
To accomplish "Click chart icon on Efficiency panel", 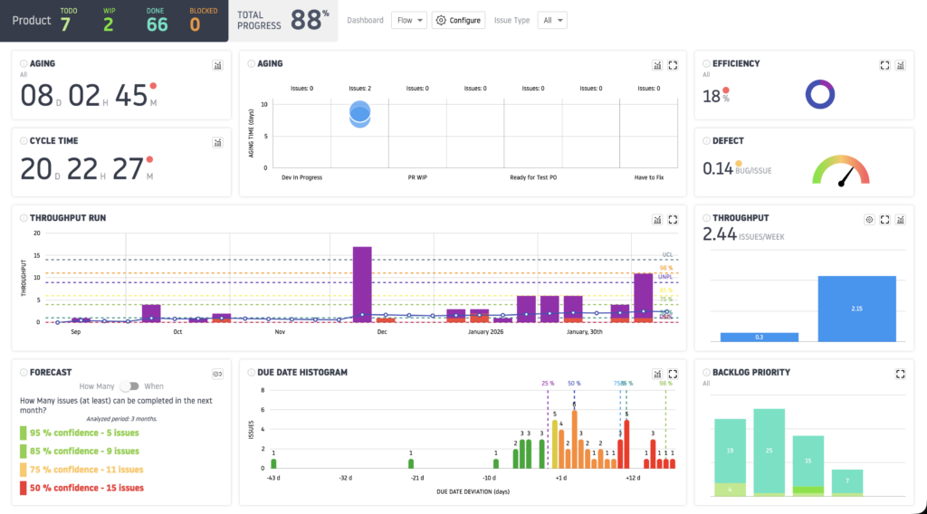I will pyautogui.click(x=901, y=65).
